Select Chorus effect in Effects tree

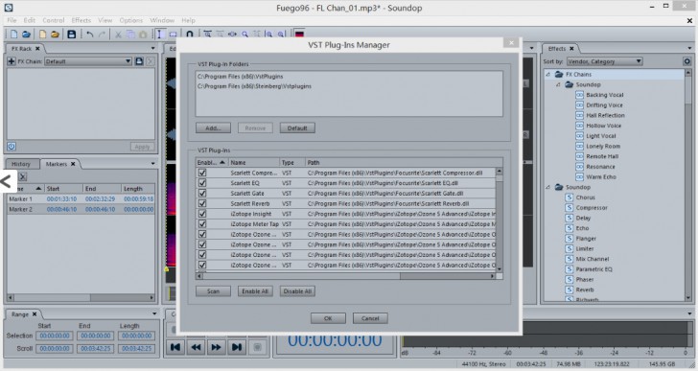click(x=585, y=197)
